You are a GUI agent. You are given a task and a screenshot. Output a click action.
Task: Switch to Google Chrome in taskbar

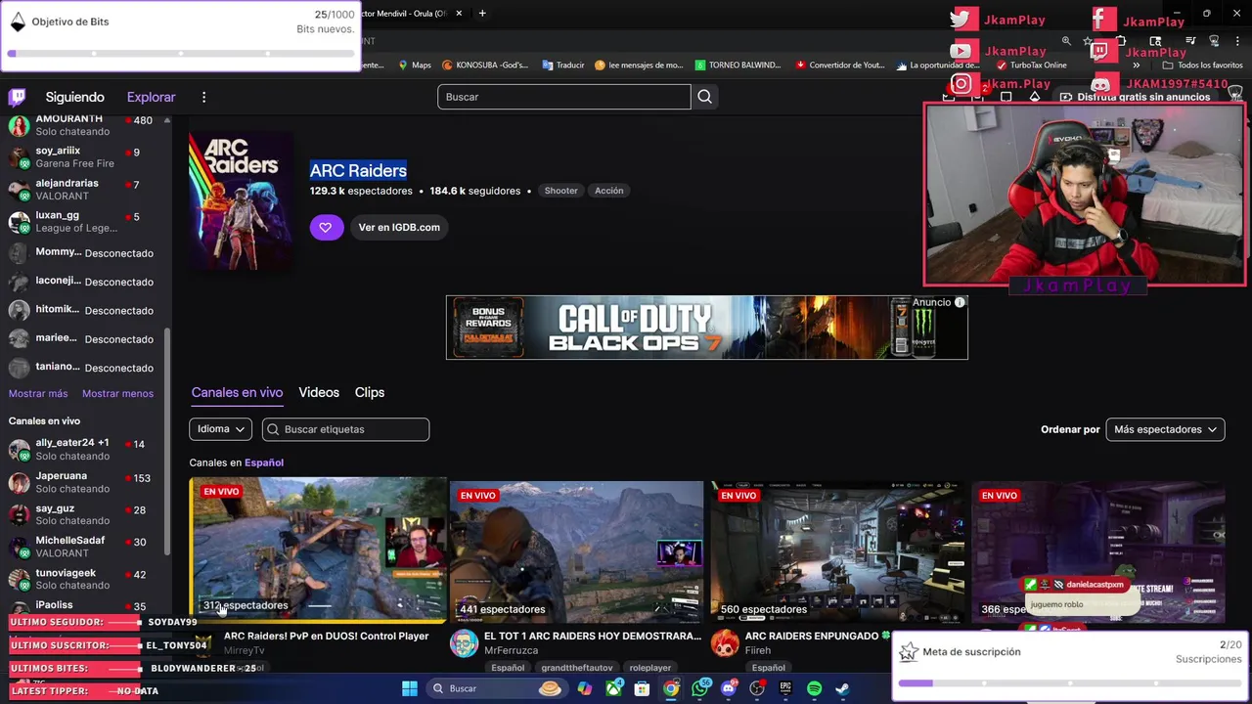(x=671, y=688)
